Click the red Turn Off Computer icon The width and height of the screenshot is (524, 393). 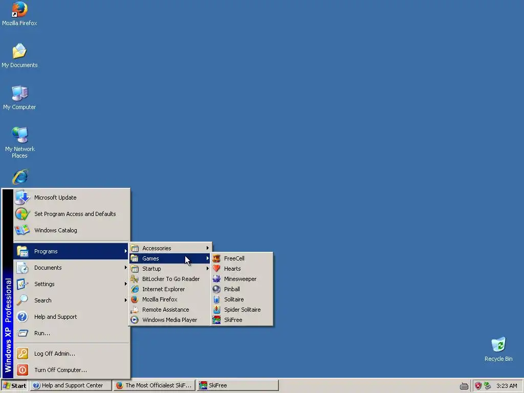[x=23, y=370]
